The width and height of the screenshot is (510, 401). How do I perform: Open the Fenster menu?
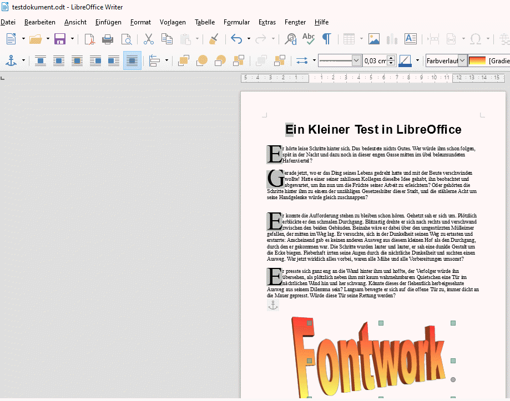click(295, 22)
